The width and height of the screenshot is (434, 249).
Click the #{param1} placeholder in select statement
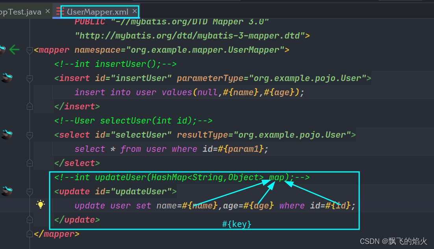(241, 149)
